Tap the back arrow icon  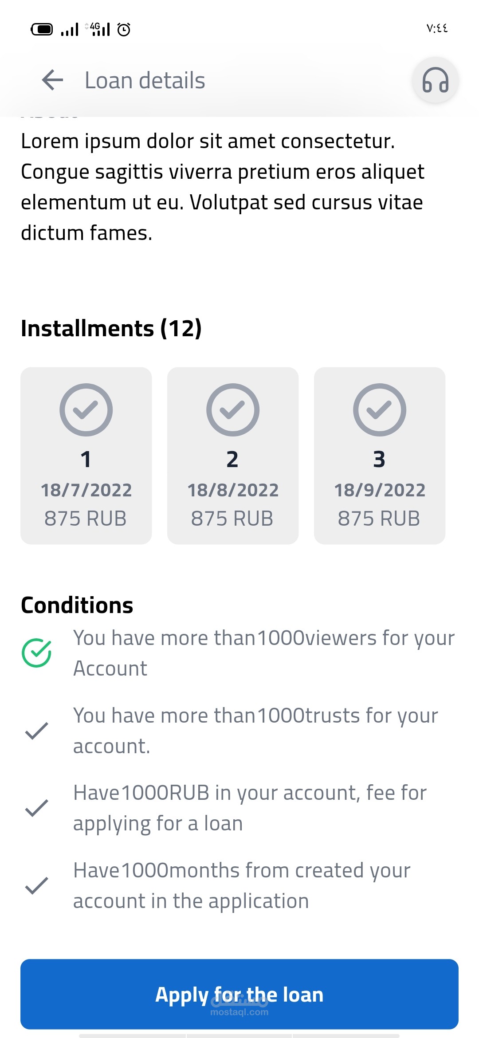[x=53, y=80]
